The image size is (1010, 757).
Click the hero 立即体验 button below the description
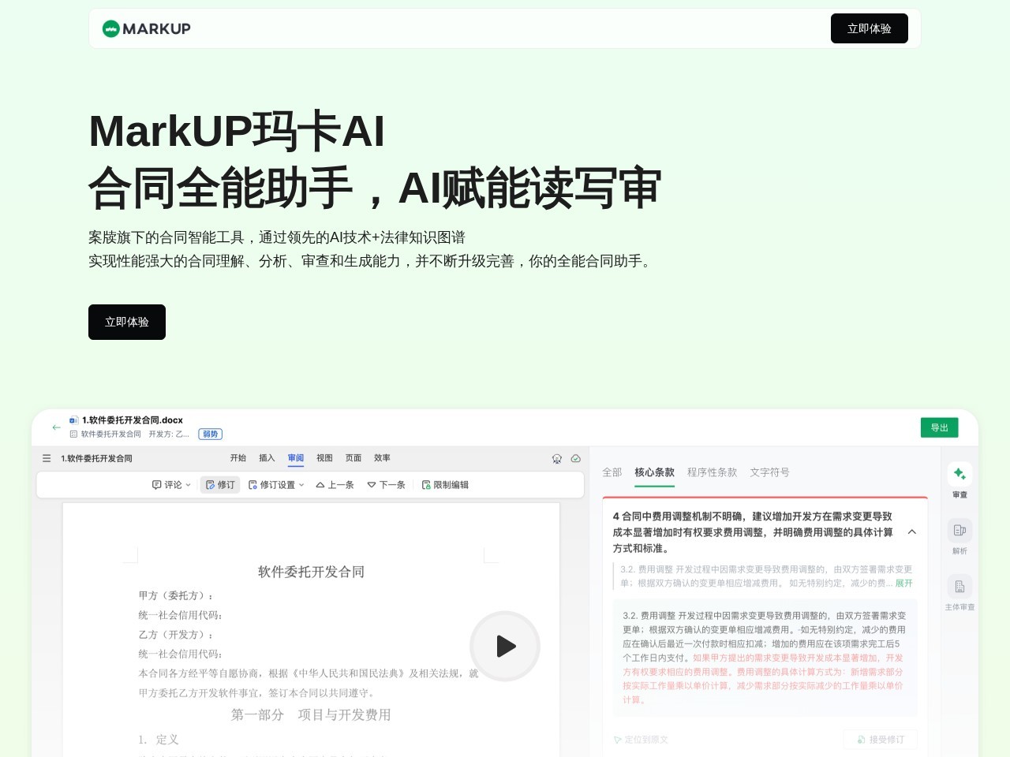(x=127, y=322)
